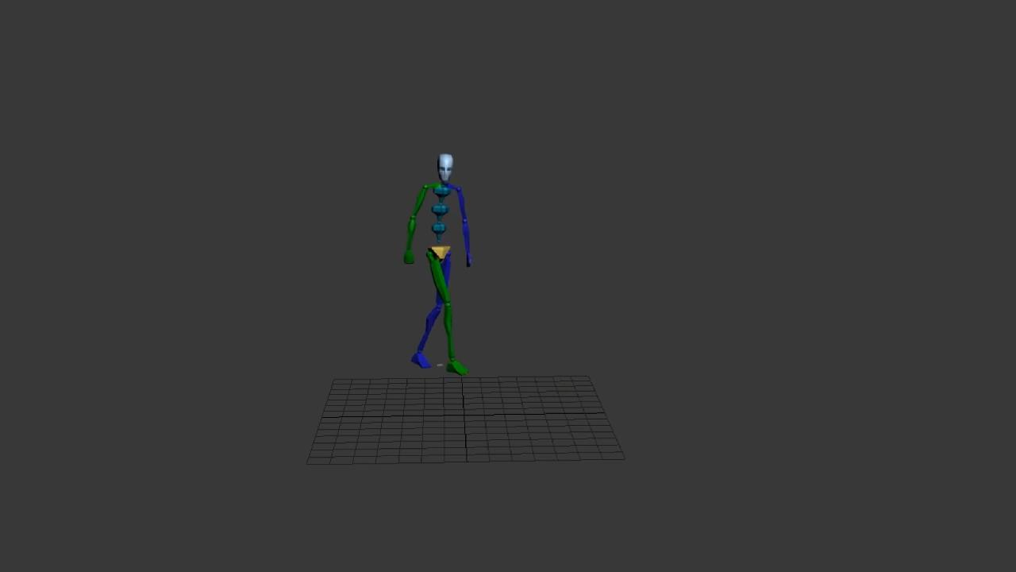Select the yellow pelvis triangle

point(440,252)
